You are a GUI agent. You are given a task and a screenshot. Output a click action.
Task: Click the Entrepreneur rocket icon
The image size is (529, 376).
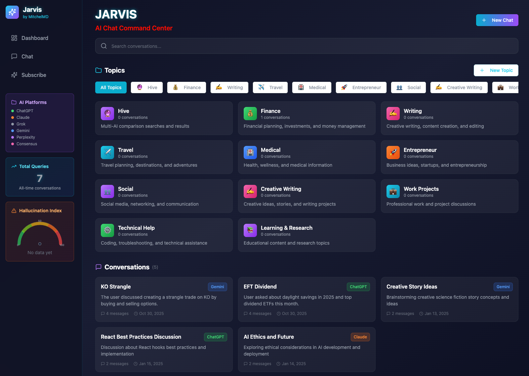(393, 152)
